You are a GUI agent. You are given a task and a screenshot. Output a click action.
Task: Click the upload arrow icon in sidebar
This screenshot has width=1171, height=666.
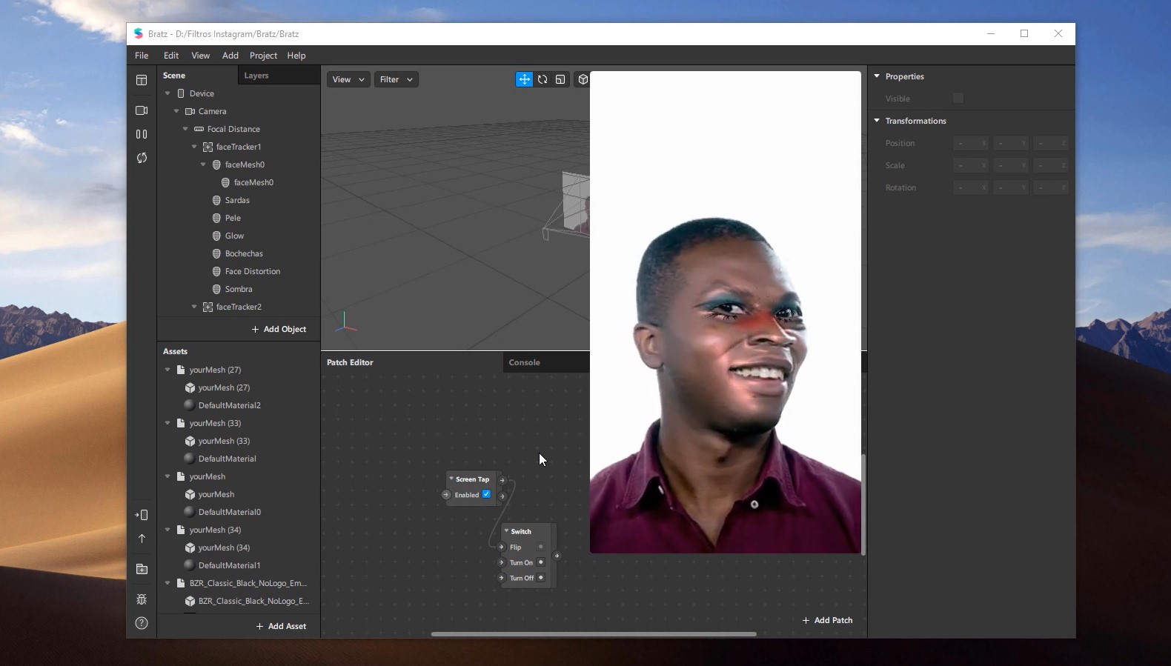click(142, 539)
